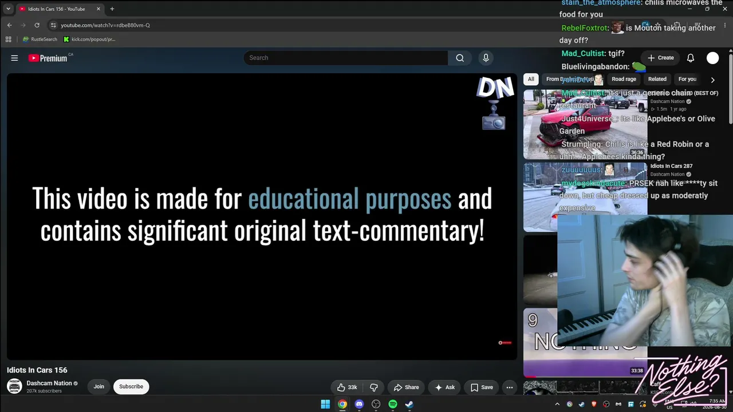Screen dimensions: 733x412
Task: Click the Create button
Action: (660, 58)
